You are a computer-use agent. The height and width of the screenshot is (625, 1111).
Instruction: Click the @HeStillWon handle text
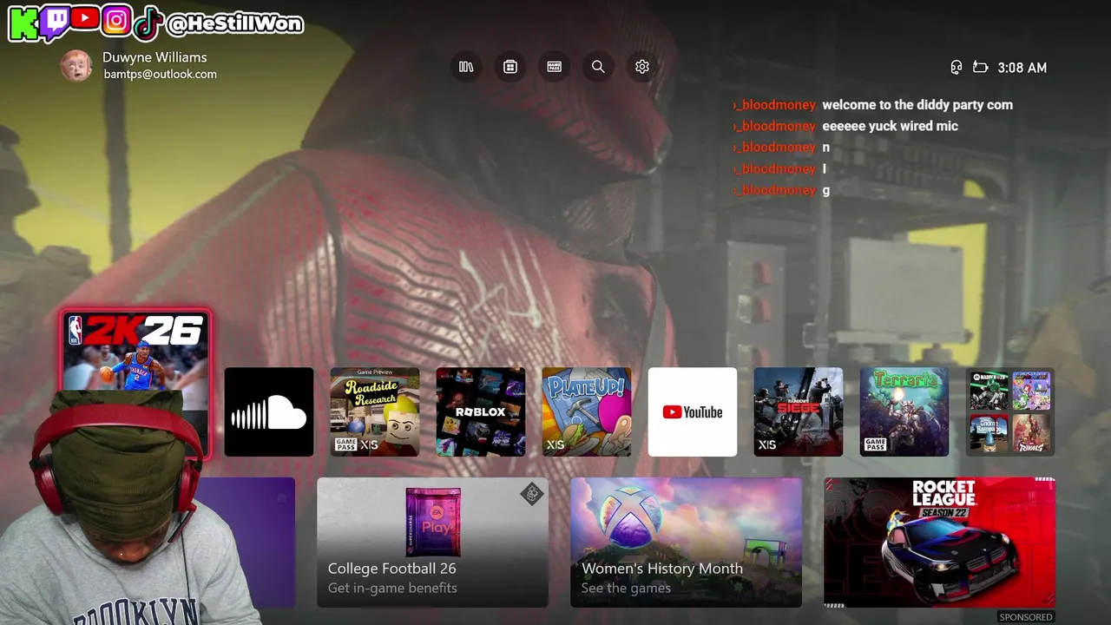233,24
